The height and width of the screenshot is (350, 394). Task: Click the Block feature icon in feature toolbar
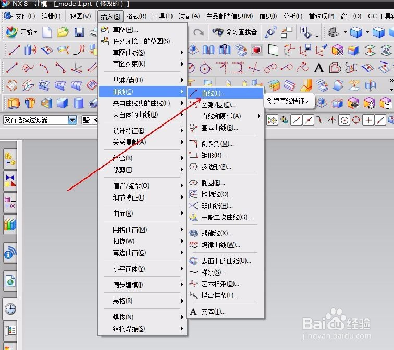coord(63,103)
